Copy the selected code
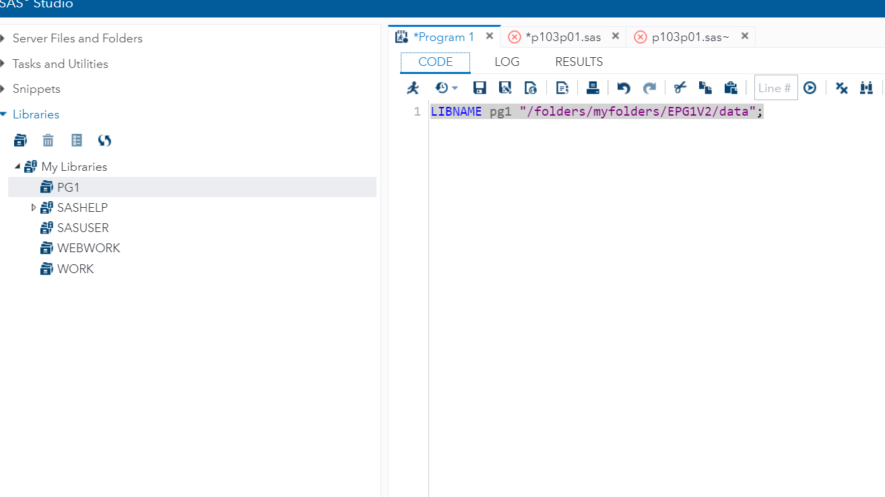This screenshot has height=497, width=885. coord(705,87)
